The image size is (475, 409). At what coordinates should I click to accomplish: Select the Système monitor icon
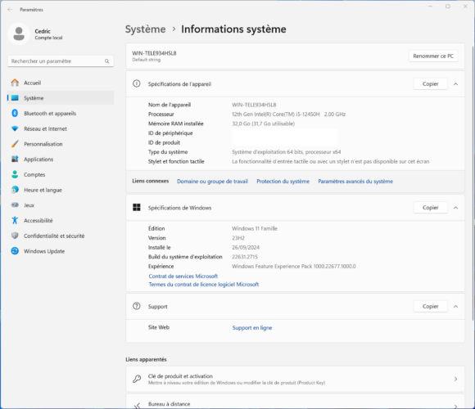[15, 98]
